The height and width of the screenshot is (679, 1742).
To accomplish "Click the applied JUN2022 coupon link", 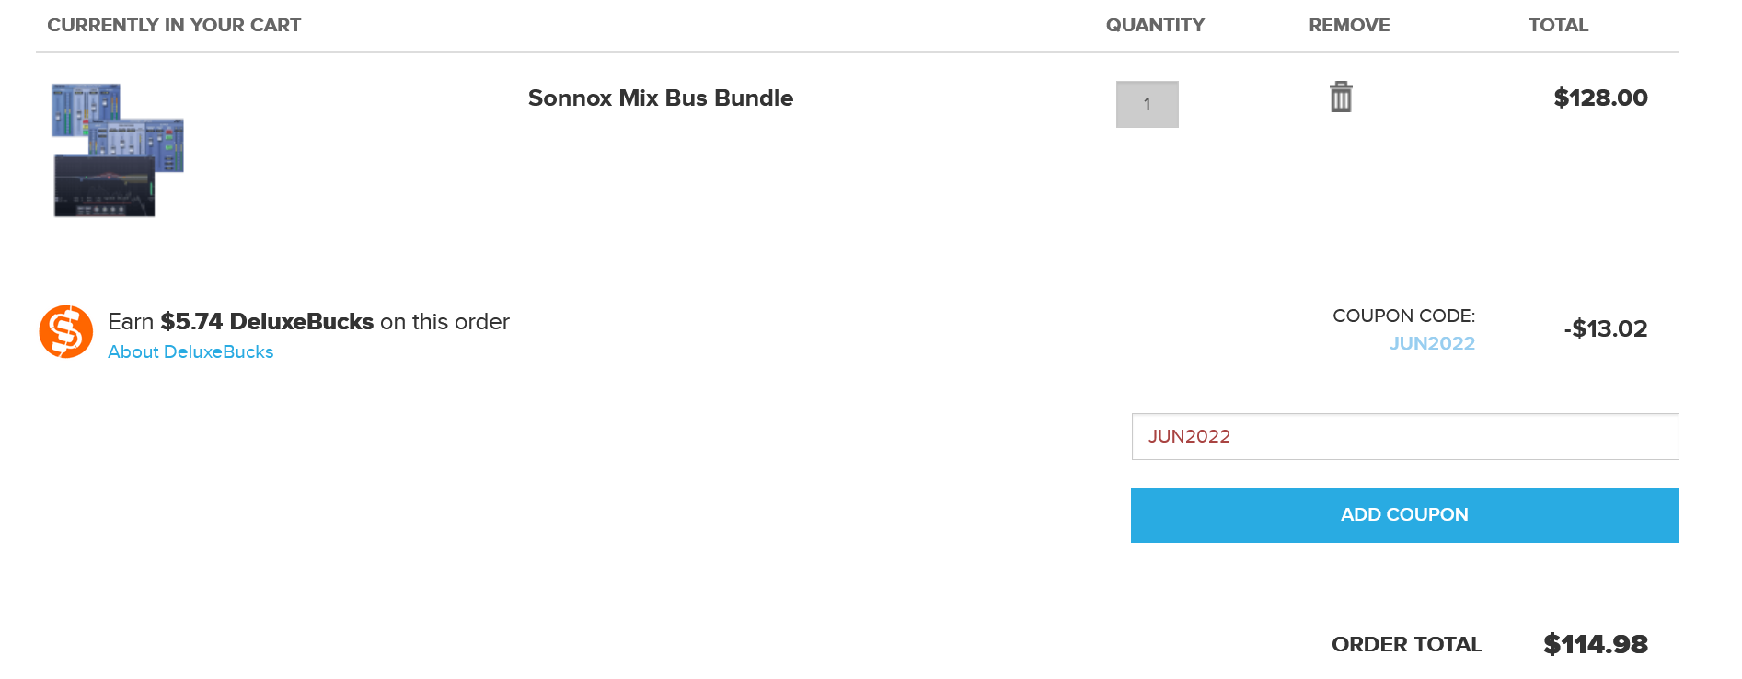I will pyautogui.click(x=1432, y=344).
